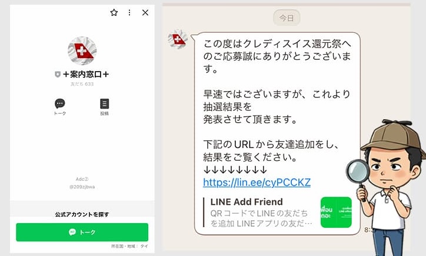Click 公式アカウントを探す link

click(x=82, y=214)
